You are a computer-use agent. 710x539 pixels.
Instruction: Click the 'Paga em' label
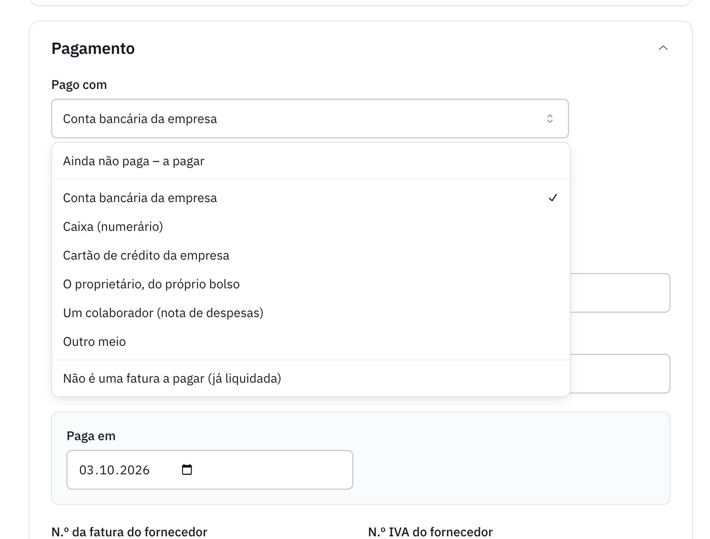coord(91,436)
